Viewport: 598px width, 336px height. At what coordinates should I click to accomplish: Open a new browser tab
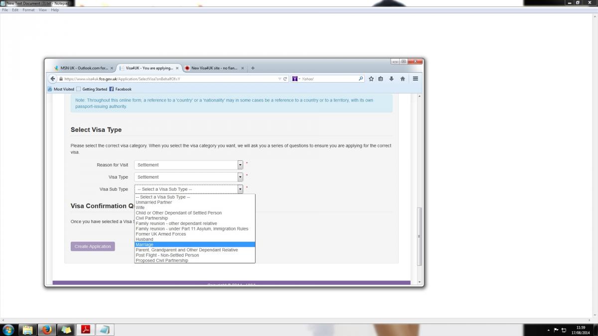[253, 68]
